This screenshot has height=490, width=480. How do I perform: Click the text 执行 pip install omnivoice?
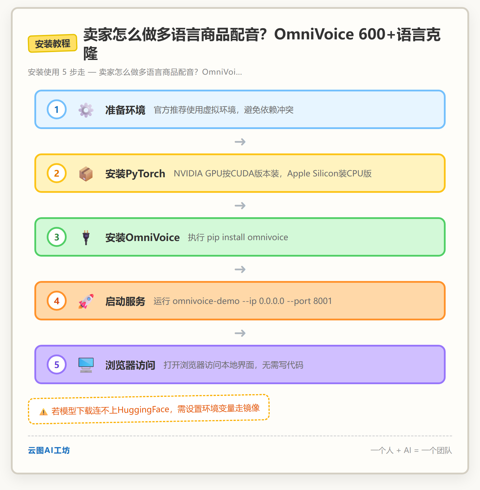pos(238,238)
